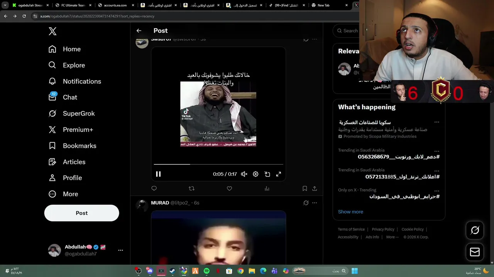Viewport: 494px width, 277px height.
Task: Pause the playing video
Action: click(x=158, y=174)
